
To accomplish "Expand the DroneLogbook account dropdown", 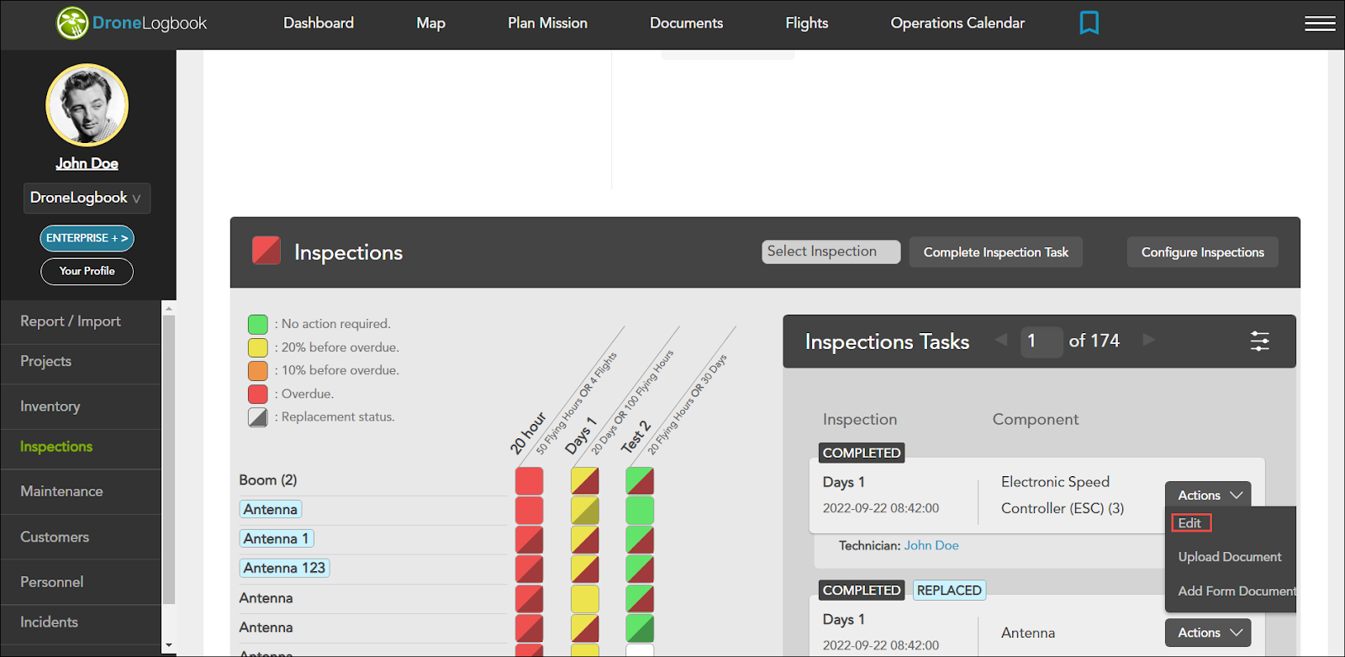I will point(87,198).
